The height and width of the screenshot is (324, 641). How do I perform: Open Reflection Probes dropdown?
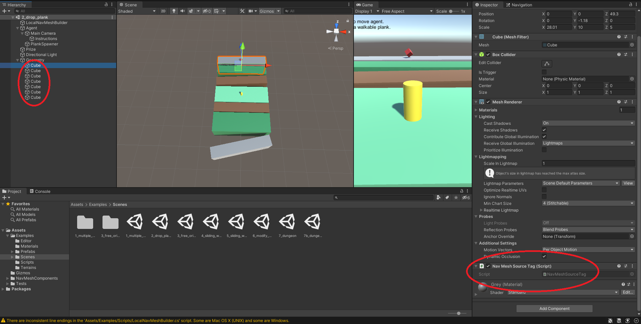588,230
